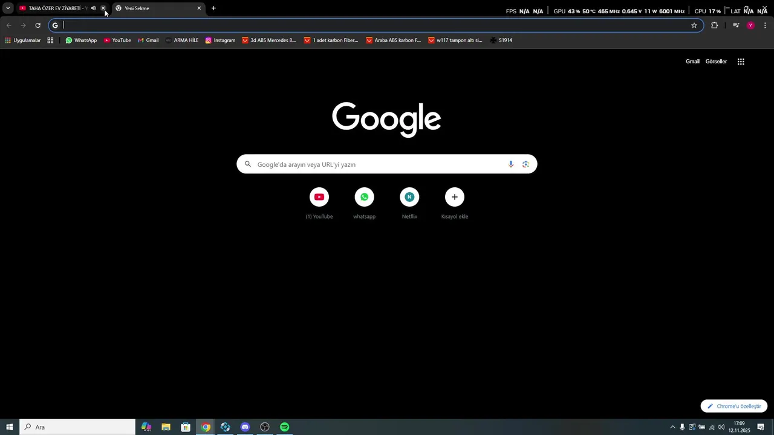Select the Yeni Sekme tab
774x435 pixels.
(x=158, y=8)
